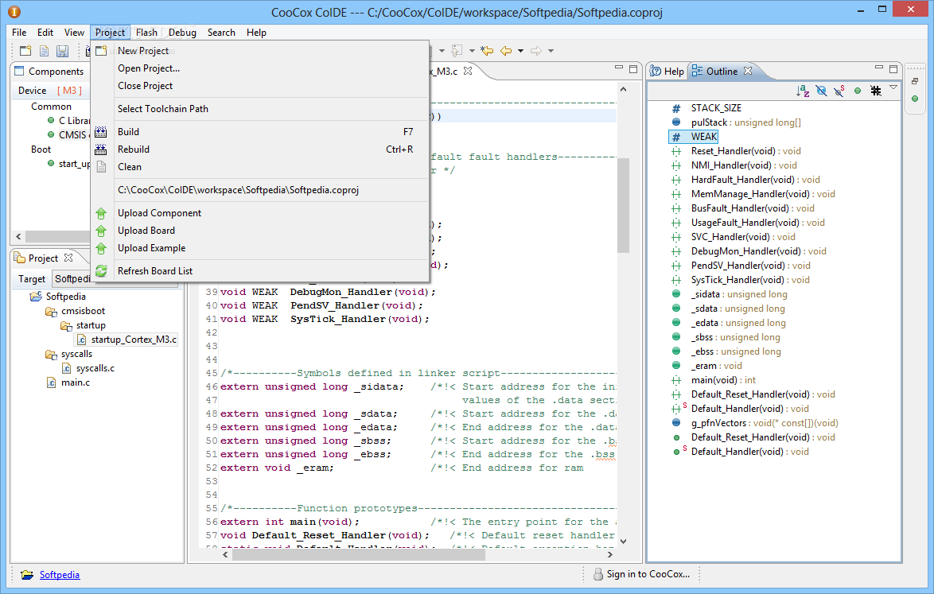The height and width of the screenshot is (594, 934).
Task: Click the editor vertical scrollbar thumb
Action: 623,205
